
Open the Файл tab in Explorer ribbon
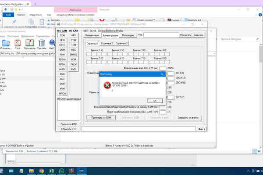pos(8,15)
